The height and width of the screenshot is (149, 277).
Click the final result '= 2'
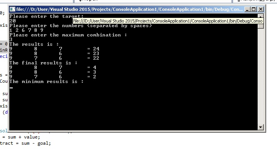(92, 76)
